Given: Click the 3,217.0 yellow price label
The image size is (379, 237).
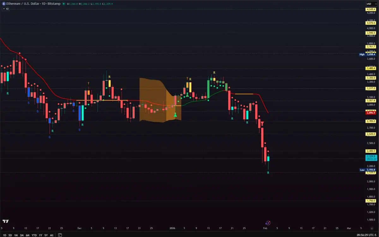Looking at the screenshot, I should point(370,88).
